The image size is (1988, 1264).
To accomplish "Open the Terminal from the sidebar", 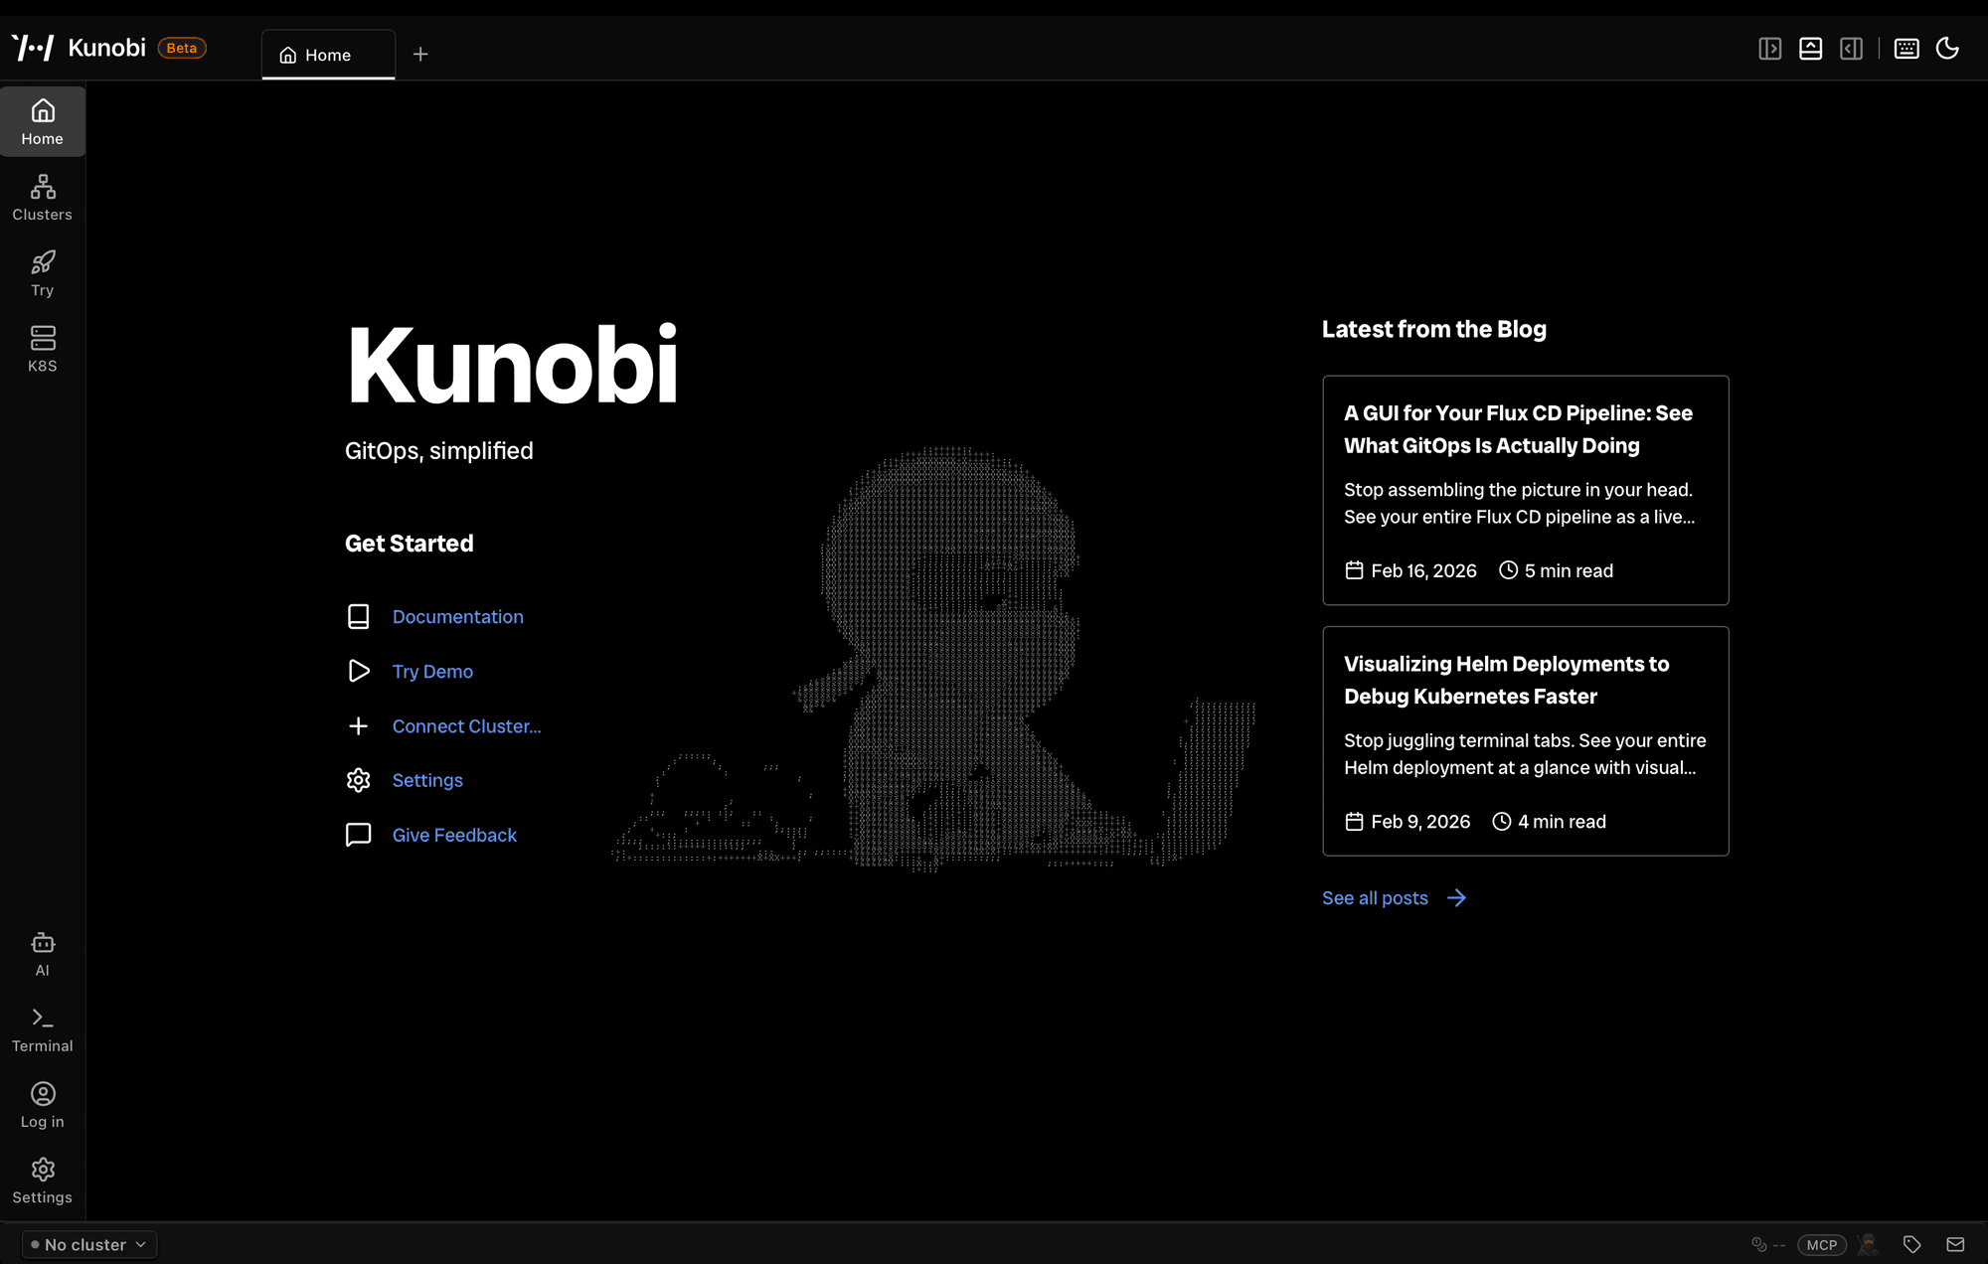I will (x=42, y=1029).
